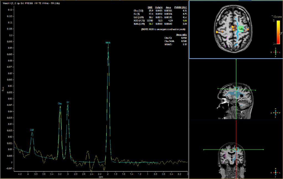The height and width of the screenshot is (179, 283).
Task: Click the voxel box on sagittal brain image
Action: [236, 89]
